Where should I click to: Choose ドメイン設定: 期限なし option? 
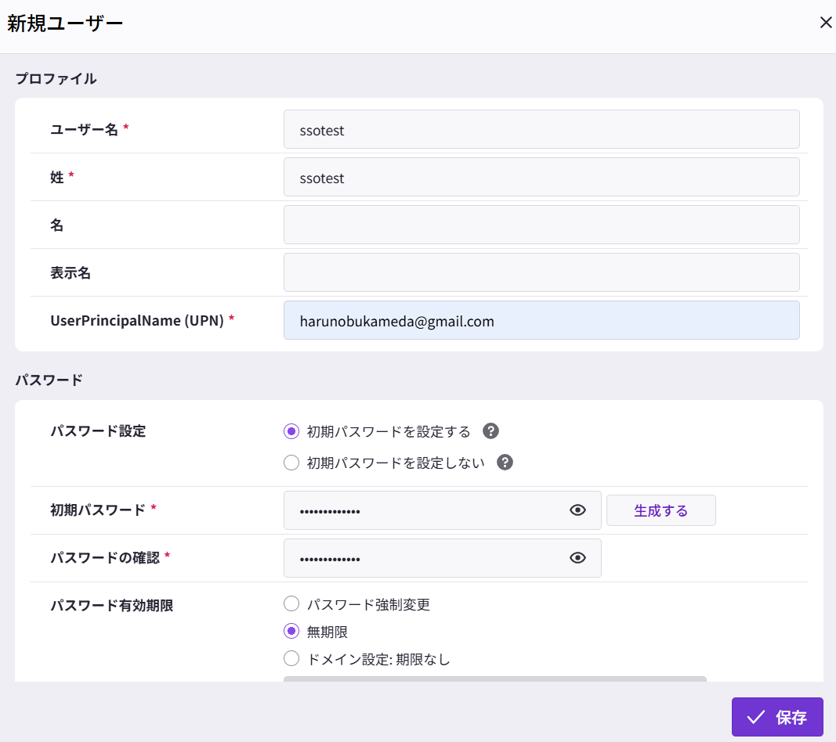(x=291, y=659)
